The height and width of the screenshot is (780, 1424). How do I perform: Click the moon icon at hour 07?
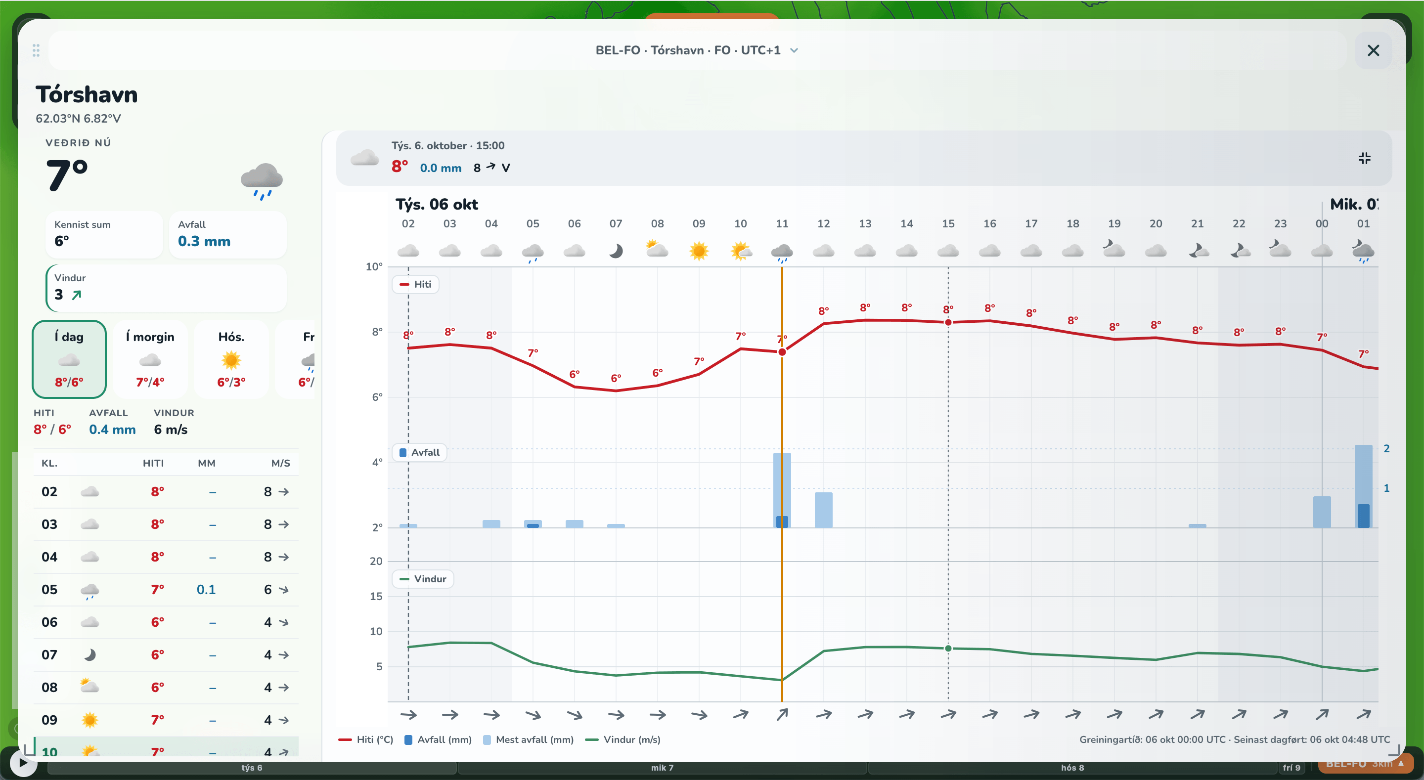coord(616,251)
